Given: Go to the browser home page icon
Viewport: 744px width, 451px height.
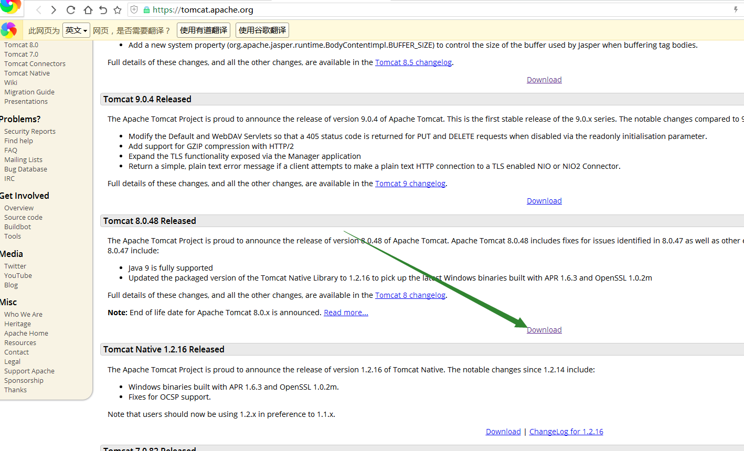Looking at the screenshot, I should (x=88, y=10).
